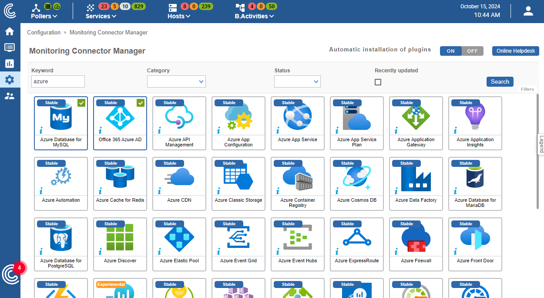Click the Keyword input field
Viewport: 544px width, 298px height.
[x=58, y=81]
